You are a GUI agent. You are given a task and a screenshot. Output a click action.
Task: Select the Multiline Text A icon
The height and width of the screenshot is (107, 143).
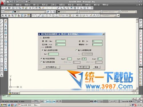point(3,15)
